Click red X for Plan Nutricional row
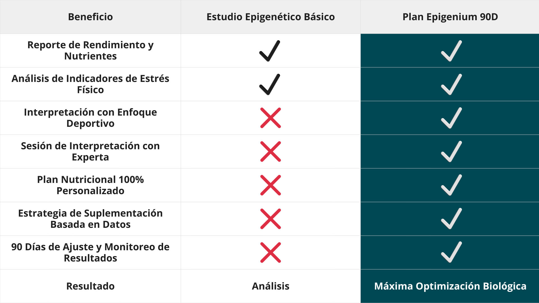 pos(271,185)
